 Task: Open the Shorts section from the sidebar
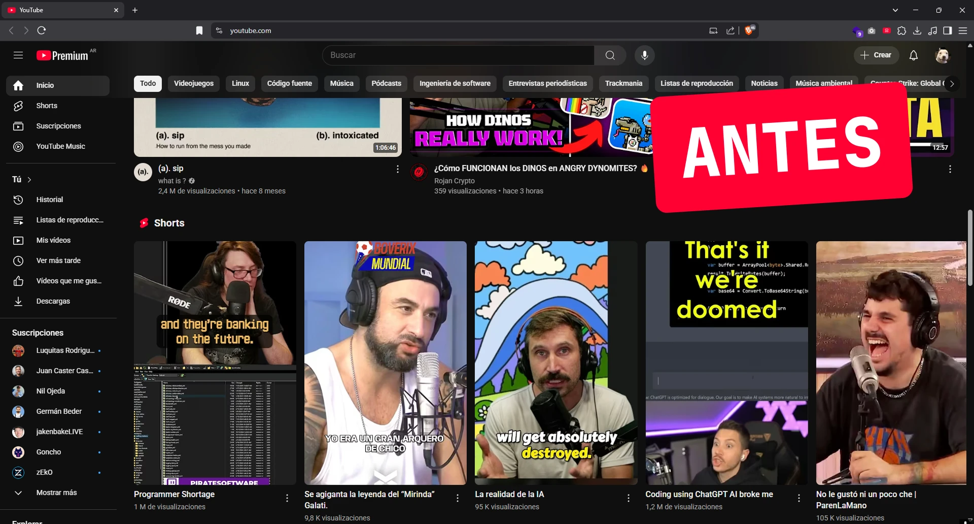(x=47, y=106)
